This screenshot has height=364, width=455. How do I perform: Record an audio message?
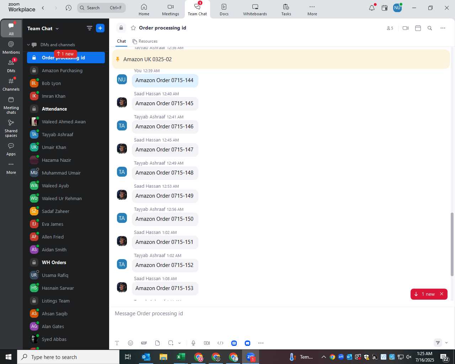click(x=193, y=343)
